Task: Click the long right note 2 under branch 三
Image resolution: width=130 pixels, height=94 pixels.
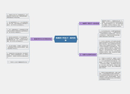Action: point(110,47)
